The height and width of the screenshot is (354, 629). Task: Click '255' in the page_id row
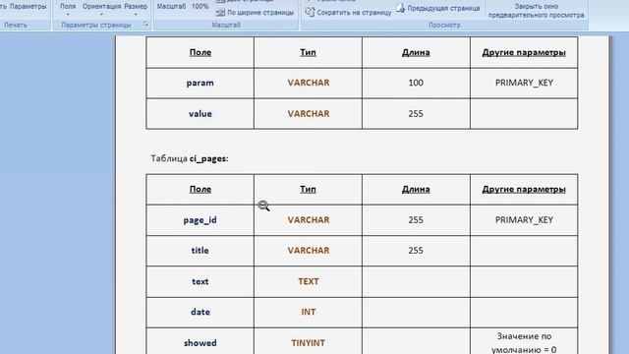[416, 220]
